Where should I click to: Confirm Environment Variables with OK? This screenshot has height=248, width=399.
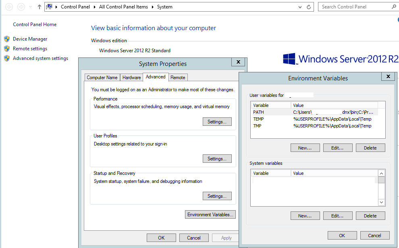pos(342,236)
